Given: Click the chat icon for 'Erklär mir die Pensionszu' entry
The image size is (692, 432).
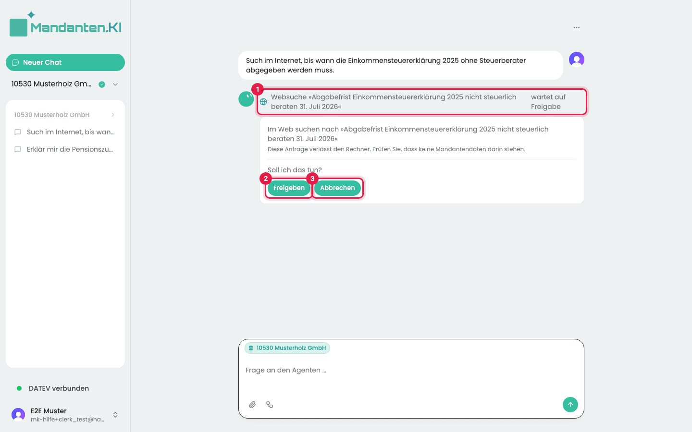Looking at the screenshot, I should coord(18,149).
